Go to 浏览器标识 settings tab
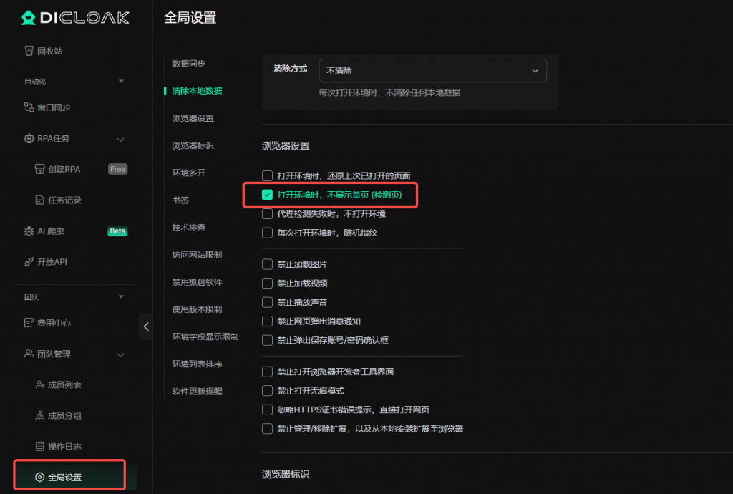The width and height of the screenshot is (733, 494). click(193, 145)
